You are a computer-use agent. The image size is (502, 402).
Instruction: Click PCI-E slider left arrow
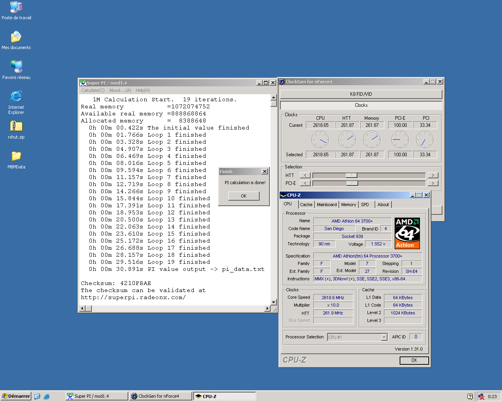coord(305,183)
